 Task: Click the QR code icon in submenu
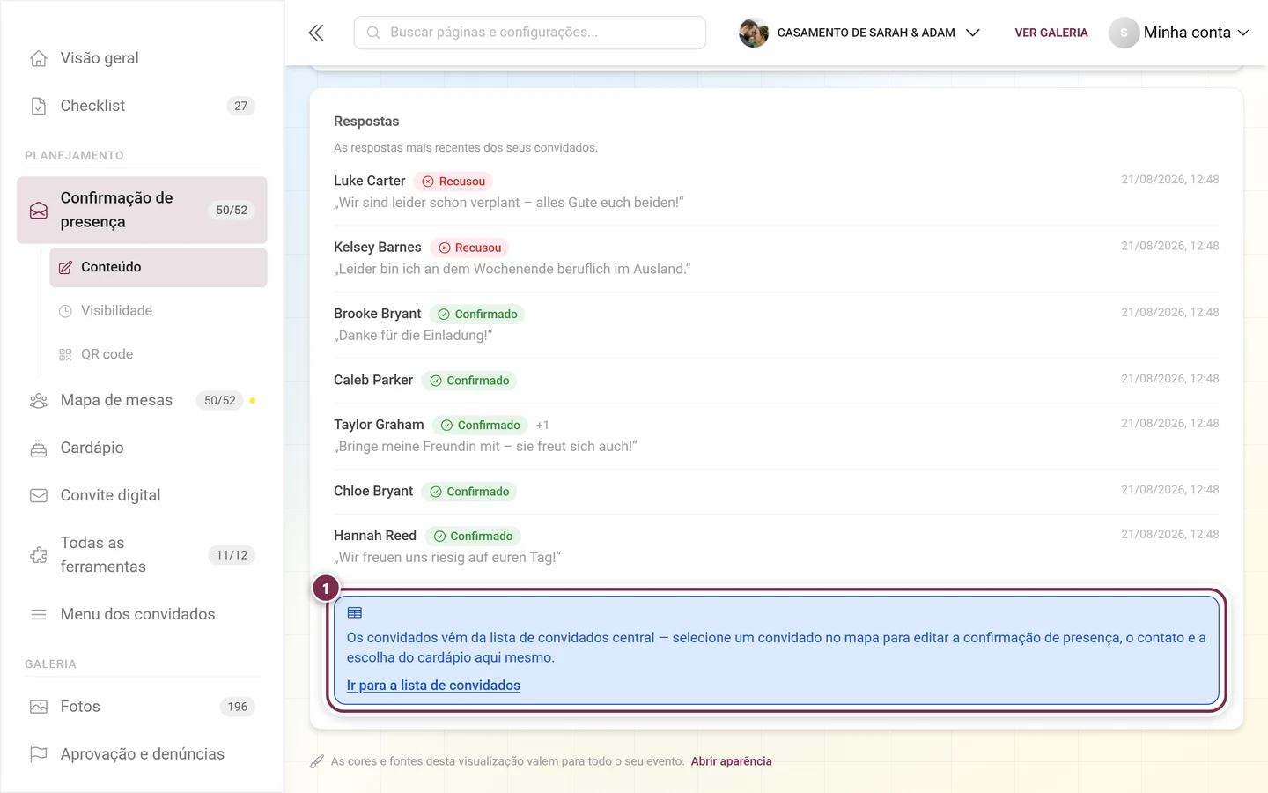point(65,354)
